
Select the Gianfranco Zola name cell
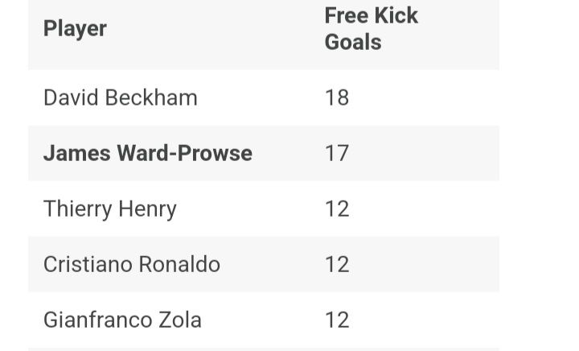click(x=122, y=320)
